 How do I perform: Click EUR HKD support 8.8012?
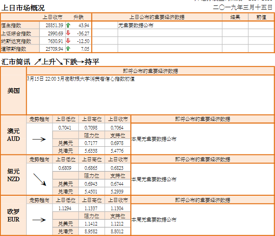(117, 231)
